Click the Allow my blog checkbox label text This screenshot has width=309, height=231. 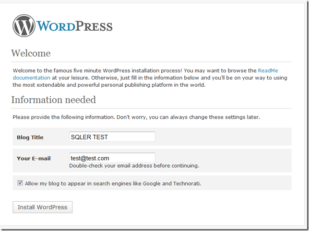113,184
